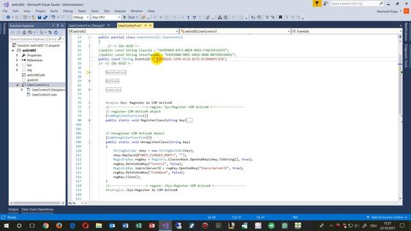Expand the bin folder node
This screenshot has height=231, width=411.
[17, 65]
